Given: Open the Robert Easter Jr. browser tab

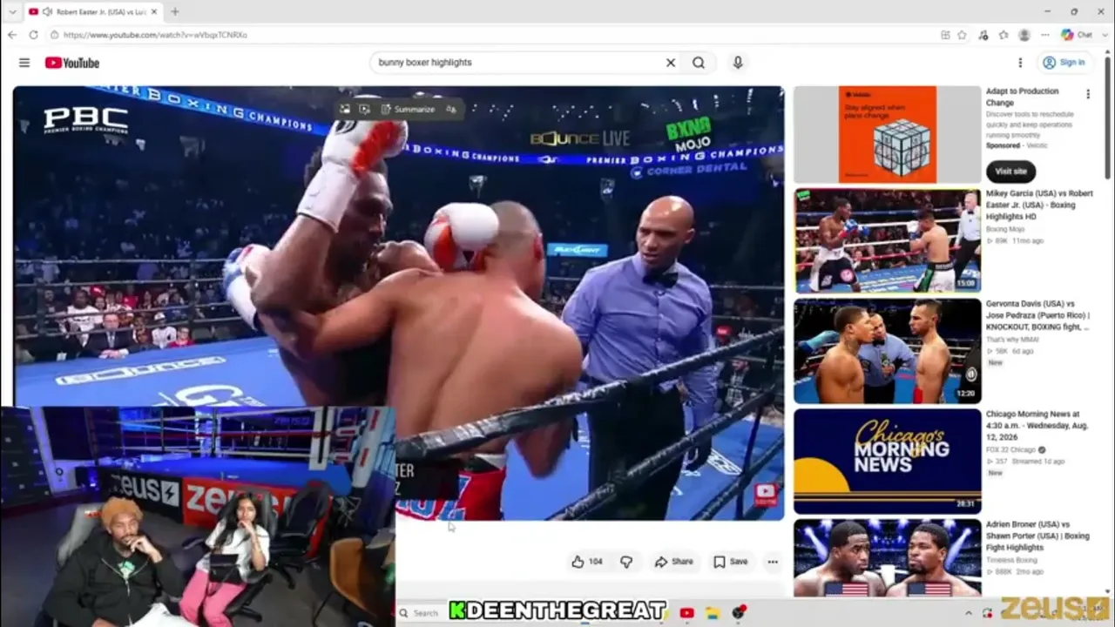Looking at the screenshot, I should pyautogui.click(x=94, y=11).
